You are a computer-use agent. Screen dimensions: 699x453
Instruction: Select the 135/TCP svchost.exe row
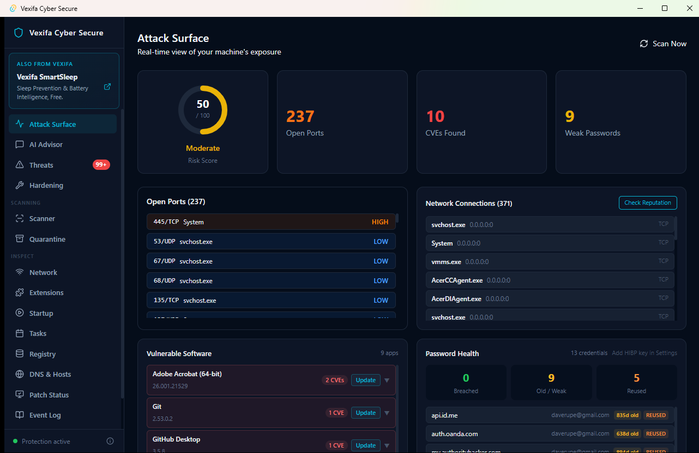coord(271,300)
